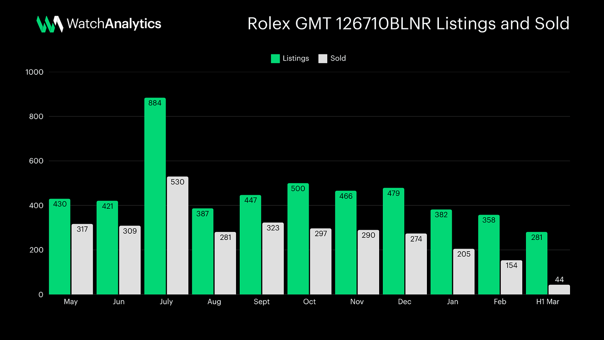
Task: Click the green Listings legend swatch
Action: (275, 59)
